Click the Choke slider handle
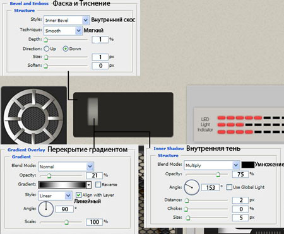Screen dimensions: 284x234 tap(186, 209)
